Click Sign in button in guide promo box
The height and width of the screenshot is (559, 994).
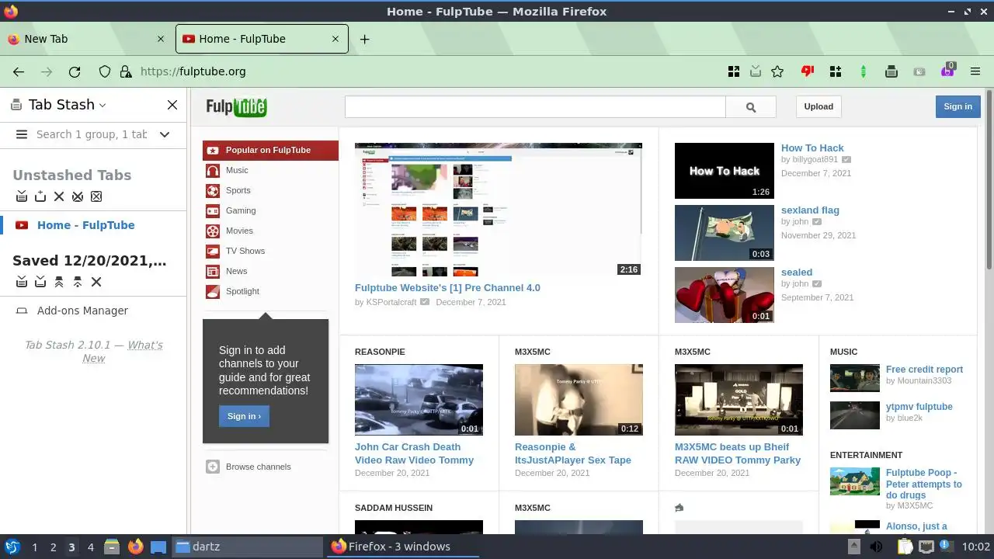pos(244,416)
